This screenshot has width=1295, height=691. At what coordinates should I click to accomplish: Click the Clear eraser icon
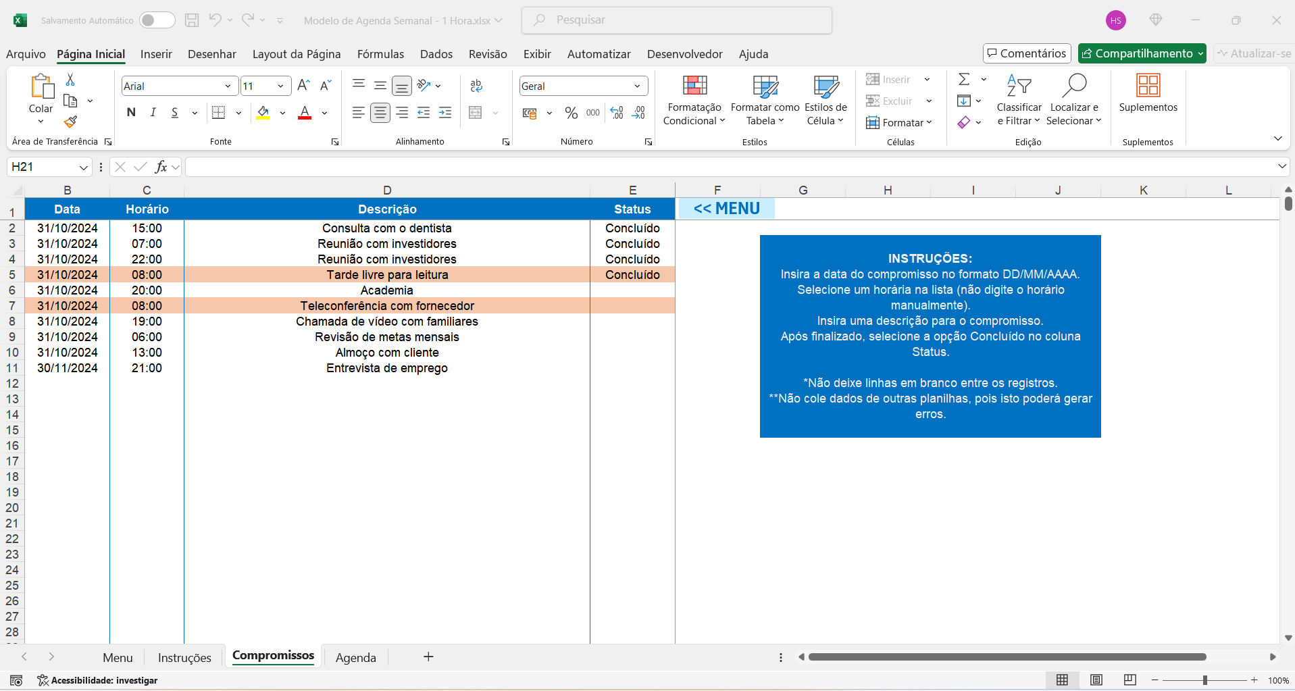(x=964, y=122)
